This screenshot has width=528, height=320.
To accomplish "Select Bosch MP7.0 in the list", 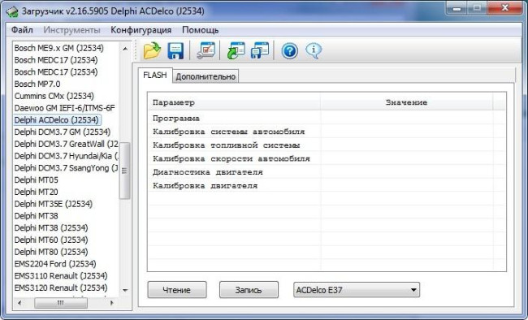I will [37, 84].
